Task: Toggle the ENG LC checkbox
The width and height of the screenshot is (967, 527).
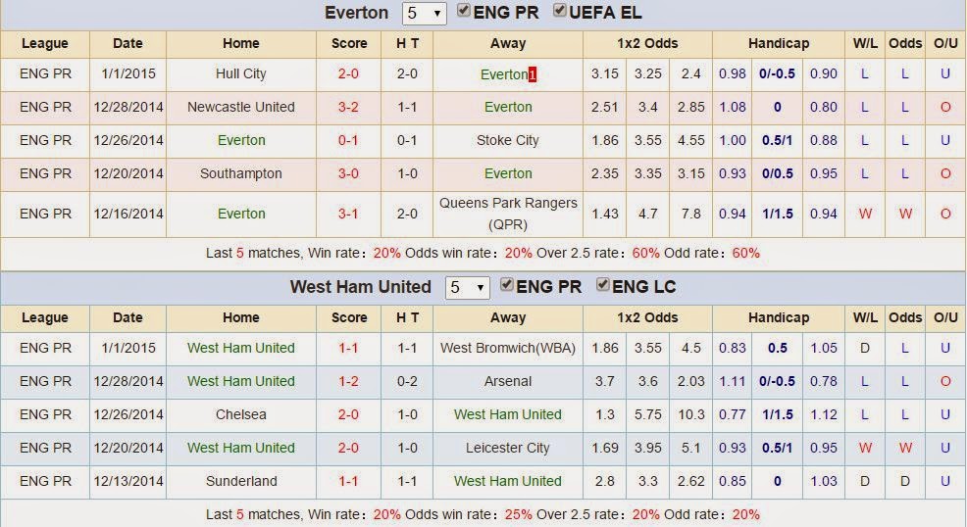Action: click(x=604, y=286)
